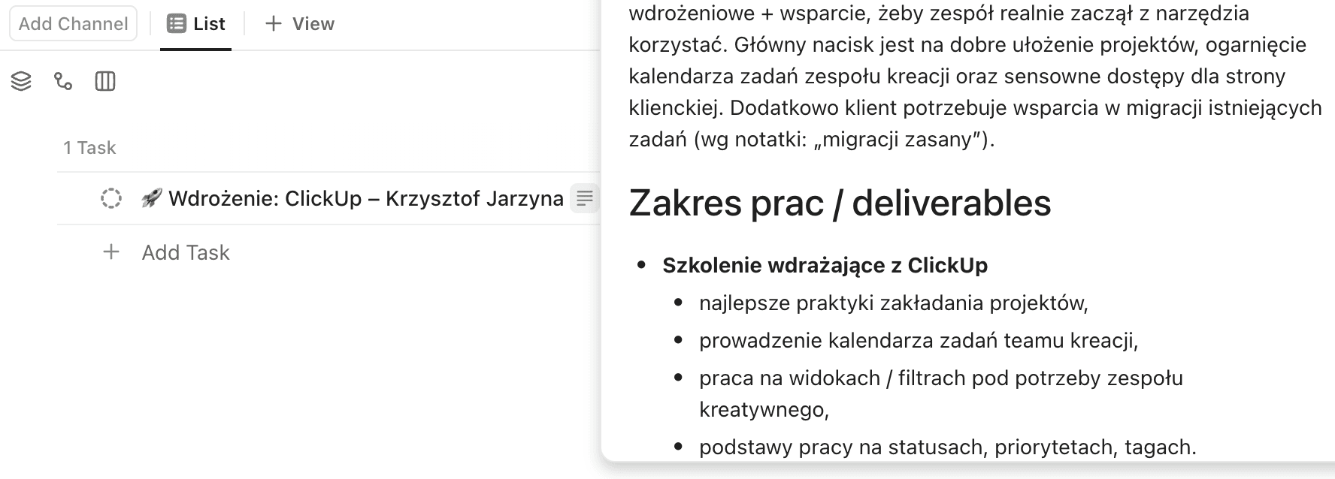Open grouping options via the stacked layers icon

click(x=21, y=81)
